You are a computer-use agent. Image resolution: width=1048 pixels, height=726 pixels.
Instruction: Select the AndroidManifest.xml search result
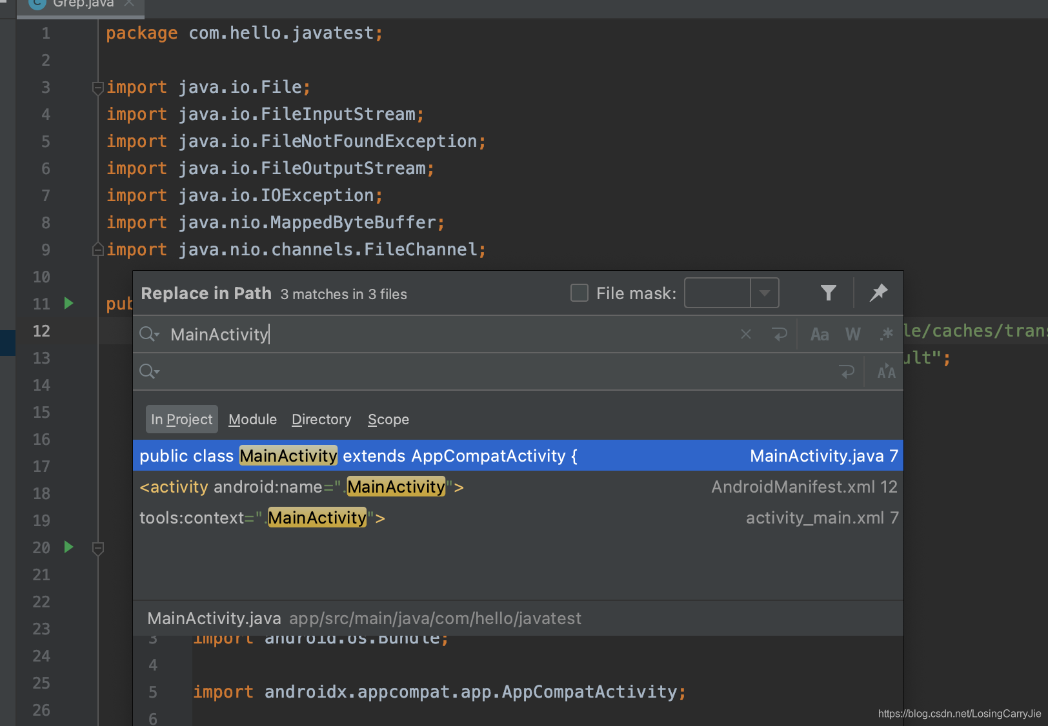[x=518, y=487]
